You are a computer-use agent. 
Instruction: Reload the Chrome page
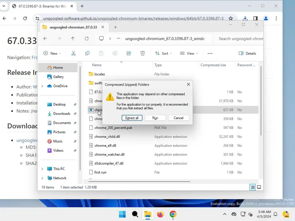click(25, 18)
